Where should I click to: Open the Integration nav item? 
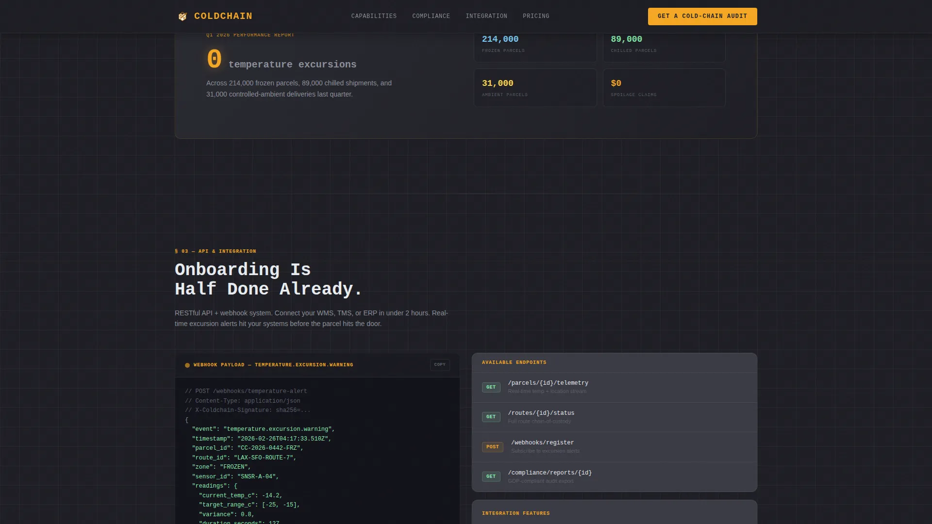pos(486,16)
